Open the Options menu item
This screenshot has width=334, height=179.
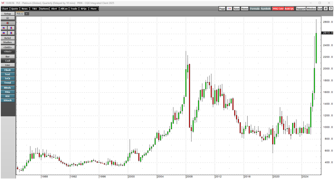pos(44,9)
